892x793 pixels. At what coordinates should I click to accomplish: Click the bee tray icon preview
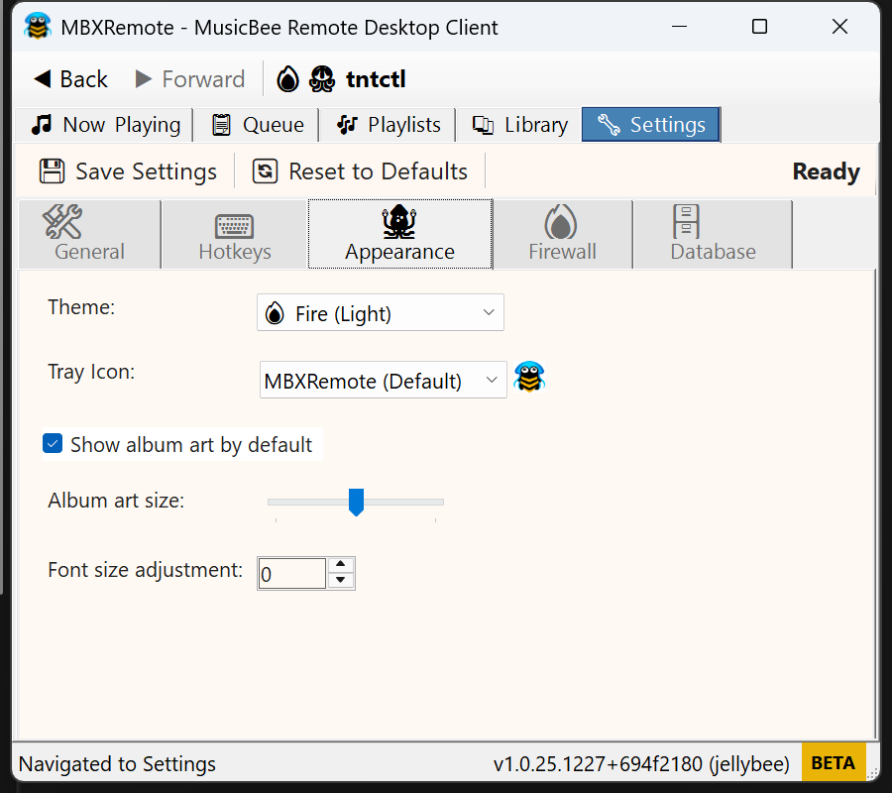529,378
